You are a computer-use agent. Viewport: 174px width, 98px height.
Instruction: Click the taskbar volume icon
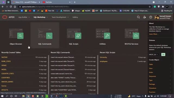point(158,96)
